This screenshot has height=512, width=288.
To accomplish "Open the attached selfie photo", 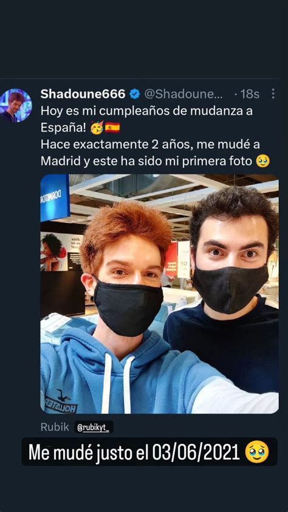I will coord(159,294).
